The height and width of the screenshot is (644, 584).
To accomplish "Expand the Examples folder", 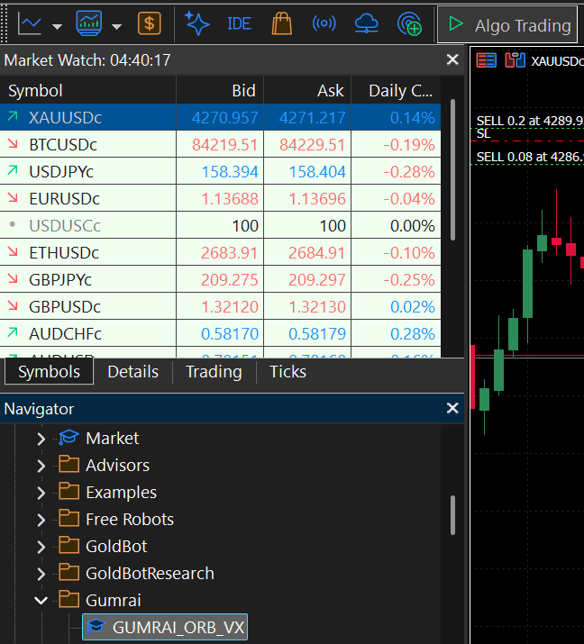I will coord(41,493).
